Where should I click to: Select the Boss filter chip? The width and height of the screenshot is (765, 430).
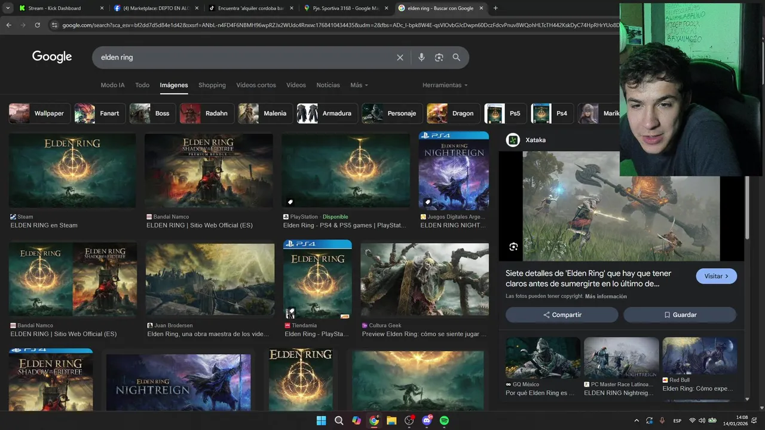[152, 113]
